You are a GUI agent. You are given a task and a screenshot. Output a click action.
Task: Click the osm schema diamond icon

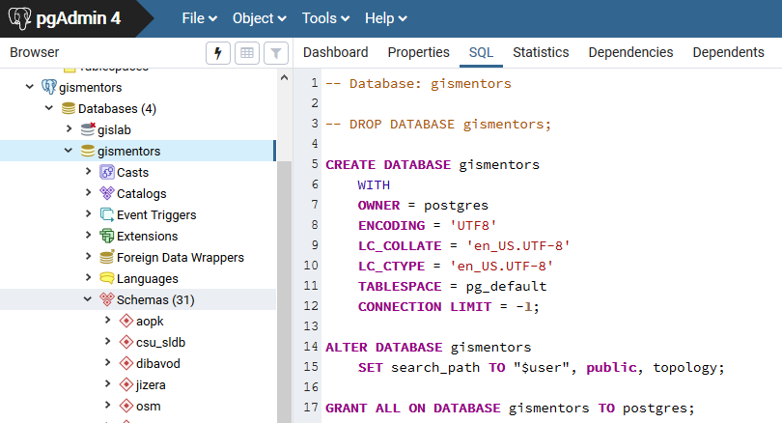pyautogui.click(x=126, y=406)
